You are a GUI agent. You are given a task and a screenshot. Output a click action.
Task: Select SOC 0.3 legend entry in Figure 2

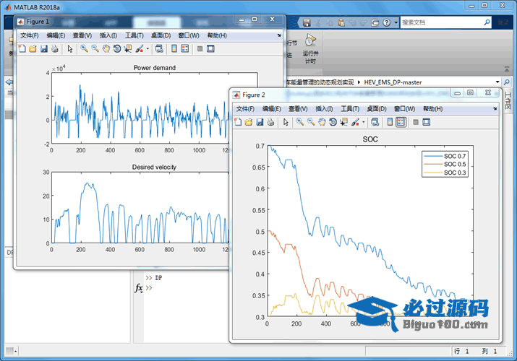point(445,173)
